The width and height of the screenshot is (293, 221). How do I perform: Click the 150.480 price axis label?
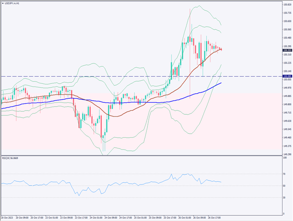pos(287,38)
